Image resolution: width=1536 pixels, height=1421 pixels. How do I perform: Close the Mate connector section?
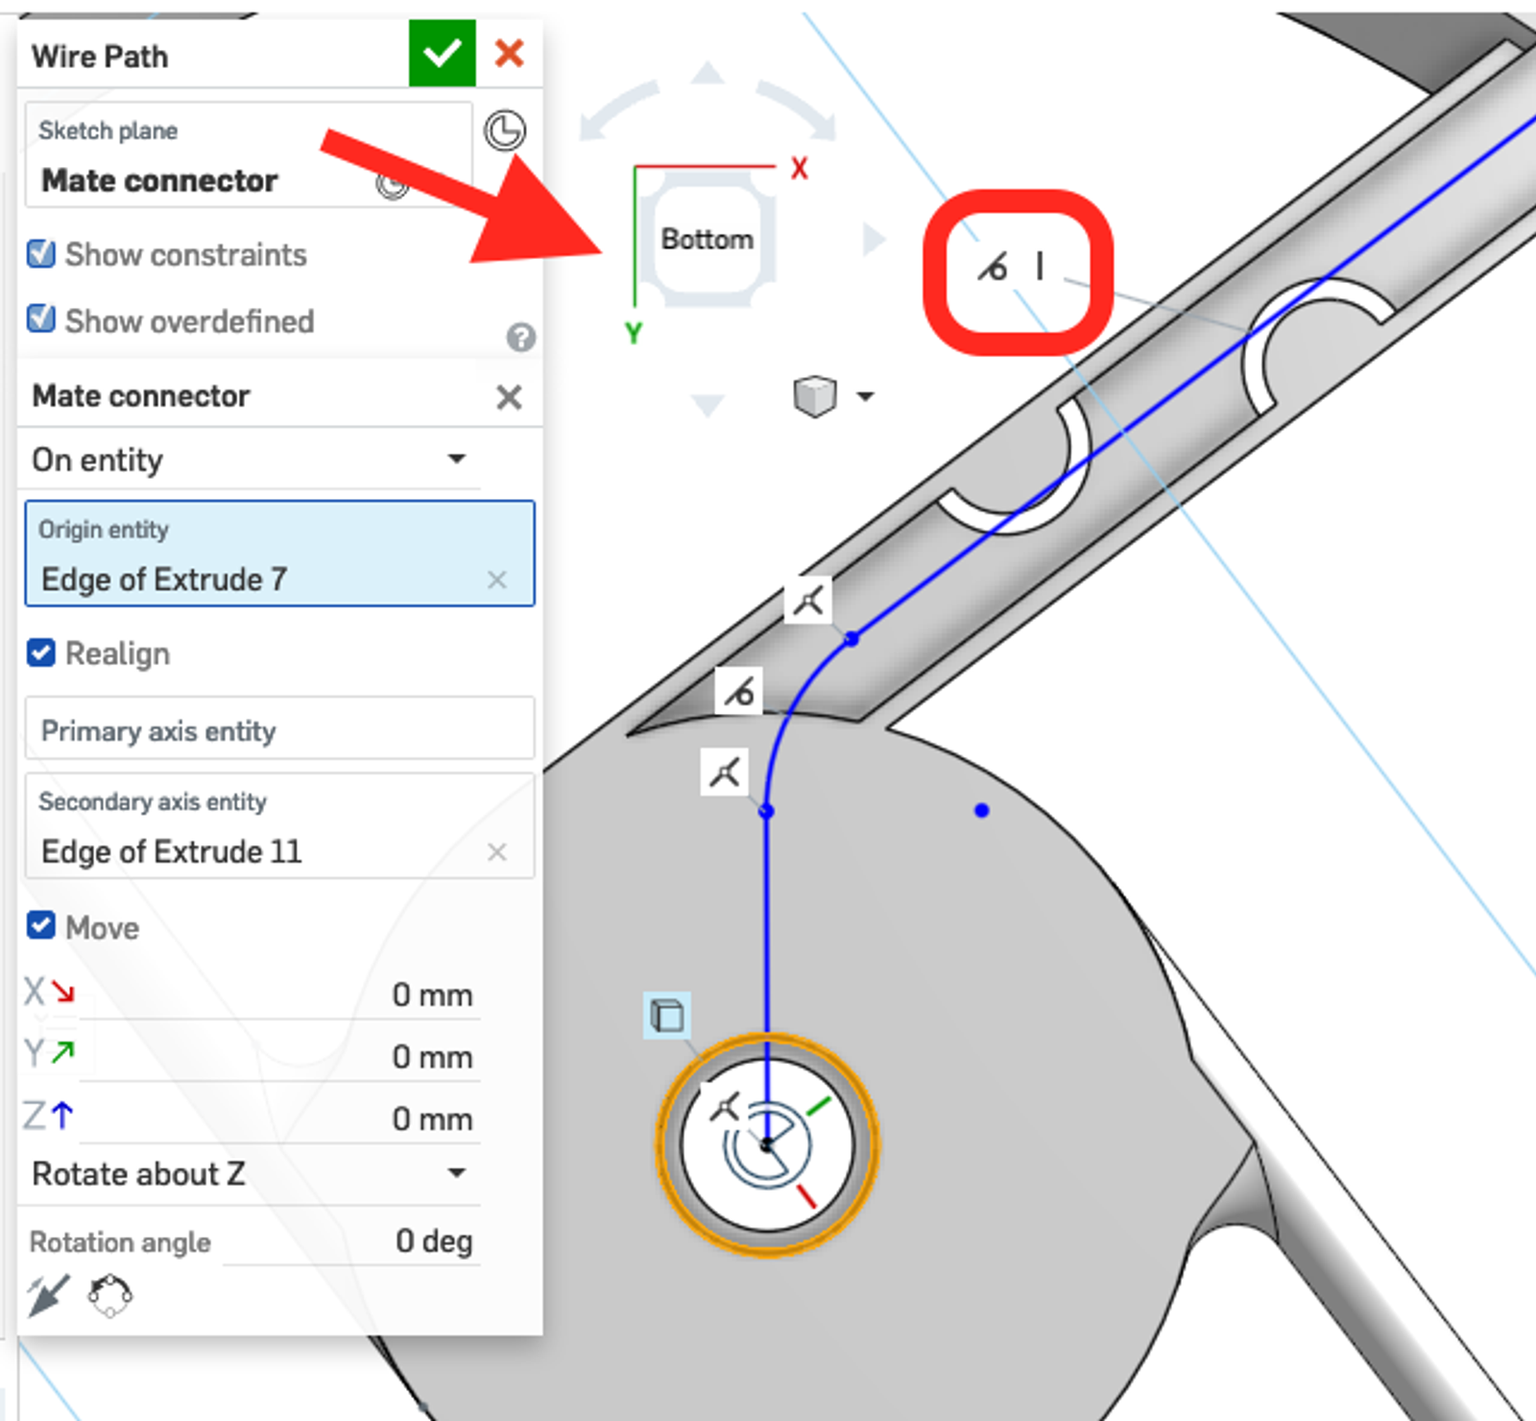[x=509, y=396]
